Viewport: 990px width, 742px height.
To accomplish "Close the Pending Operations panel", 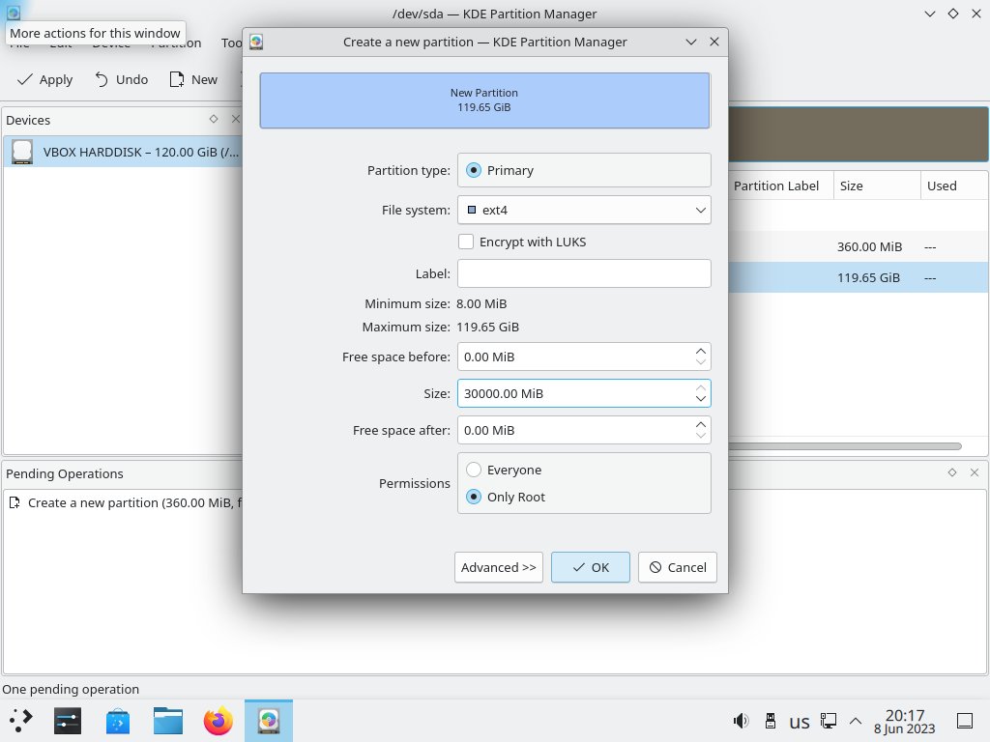I will (x=975, y=472).
